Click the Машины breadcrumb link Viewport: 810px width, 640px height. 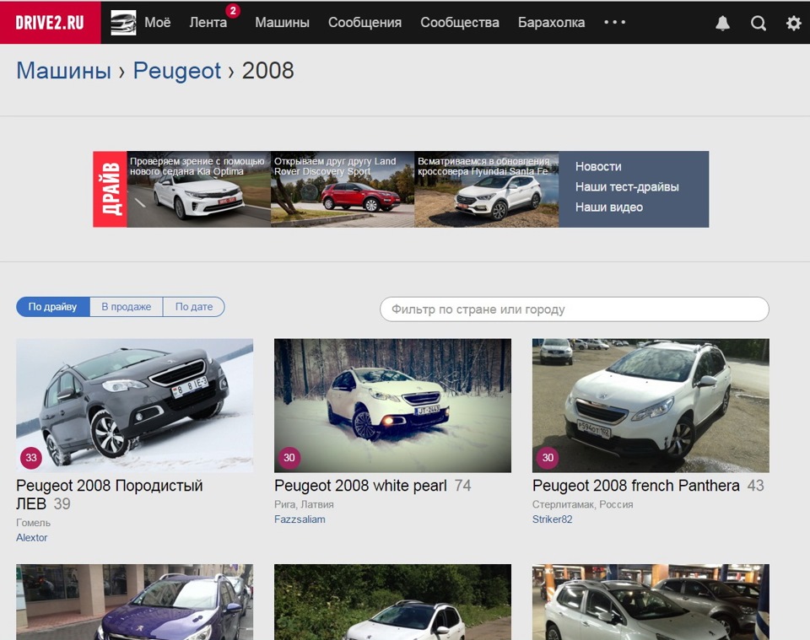click(x=63, y=71)
